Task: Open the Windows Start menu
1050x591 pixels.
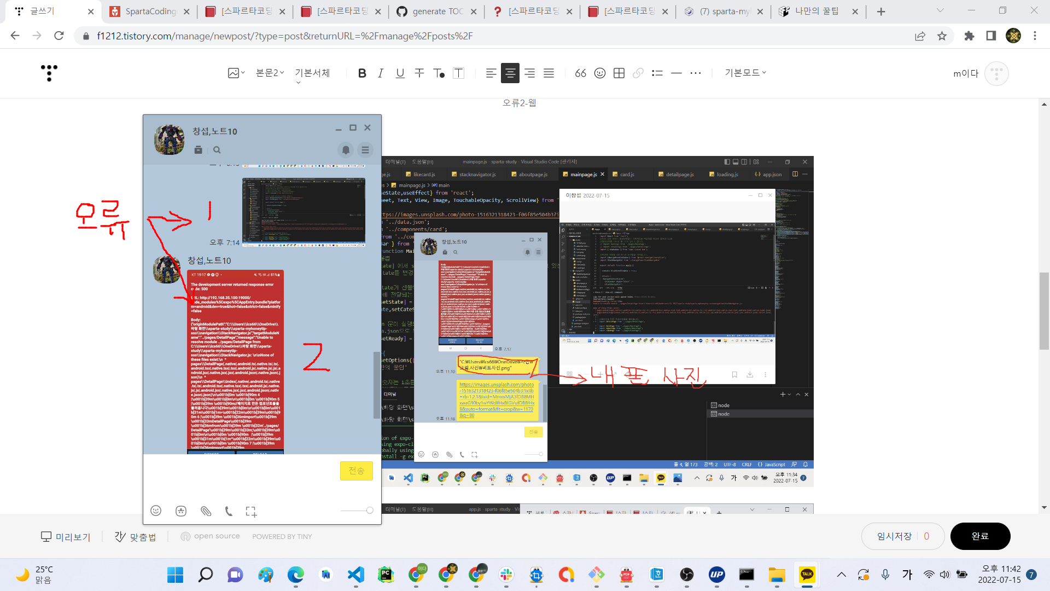Action: pyautogui.click(x=175, y=575)
